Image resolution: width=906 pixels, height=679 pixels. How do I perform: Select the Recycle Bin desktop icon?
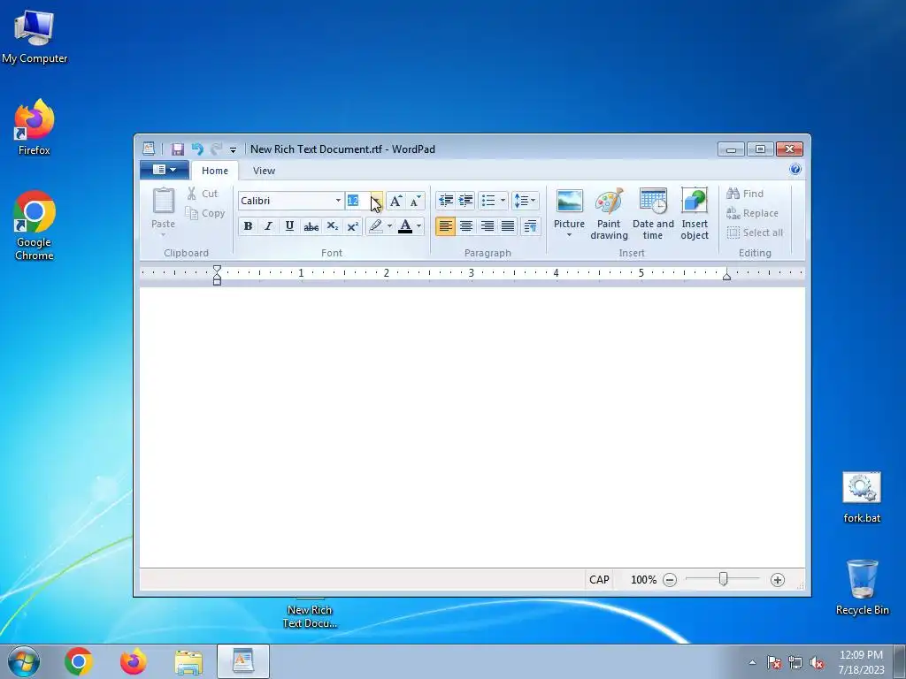[862, 587]
